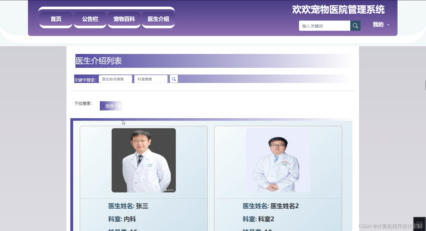The height and width of the screenshot is (231, 426).
Task: Click the 欢欢宠物医院管理系统 site title
Action: [x=338, y=10]
